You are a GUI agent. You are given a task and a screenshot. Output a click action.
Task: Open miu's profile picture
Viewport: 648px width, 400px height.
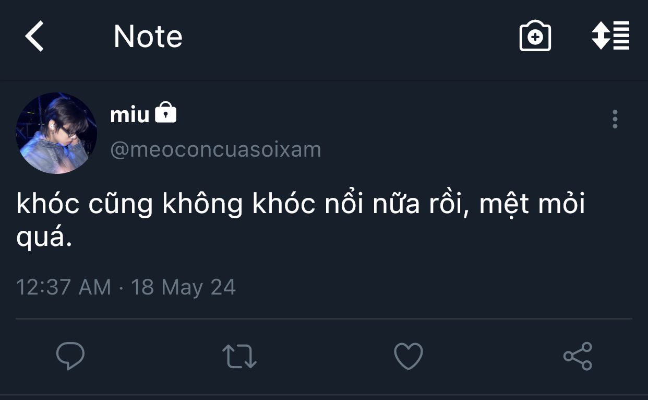pos(56,133)
